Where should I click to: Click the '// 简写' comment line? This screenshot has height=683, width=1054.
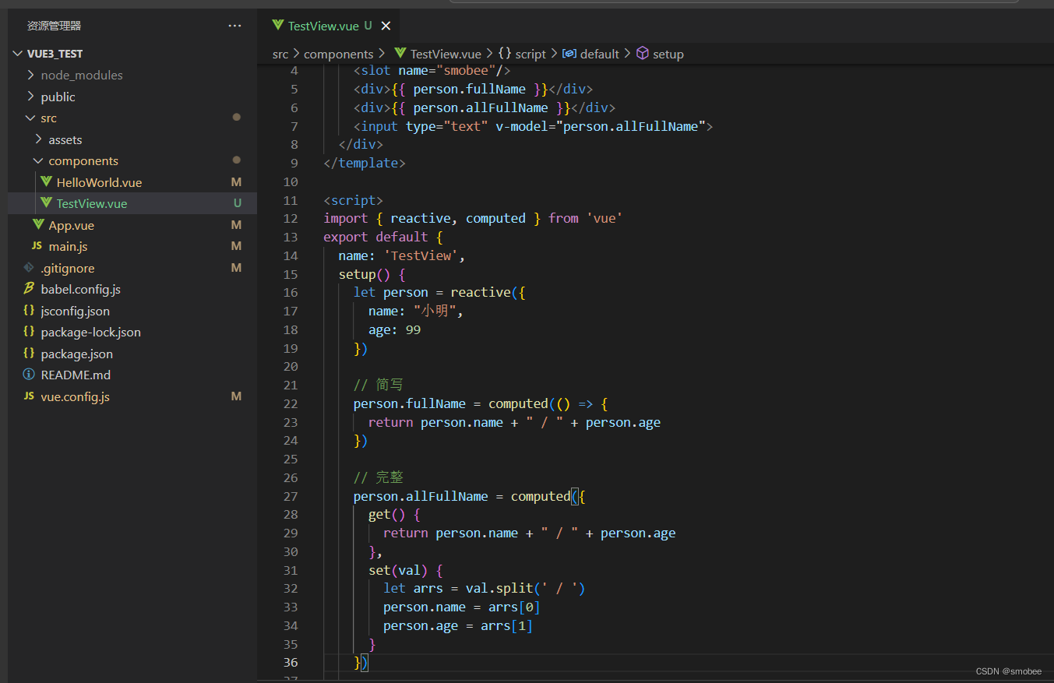click(378, 385)
